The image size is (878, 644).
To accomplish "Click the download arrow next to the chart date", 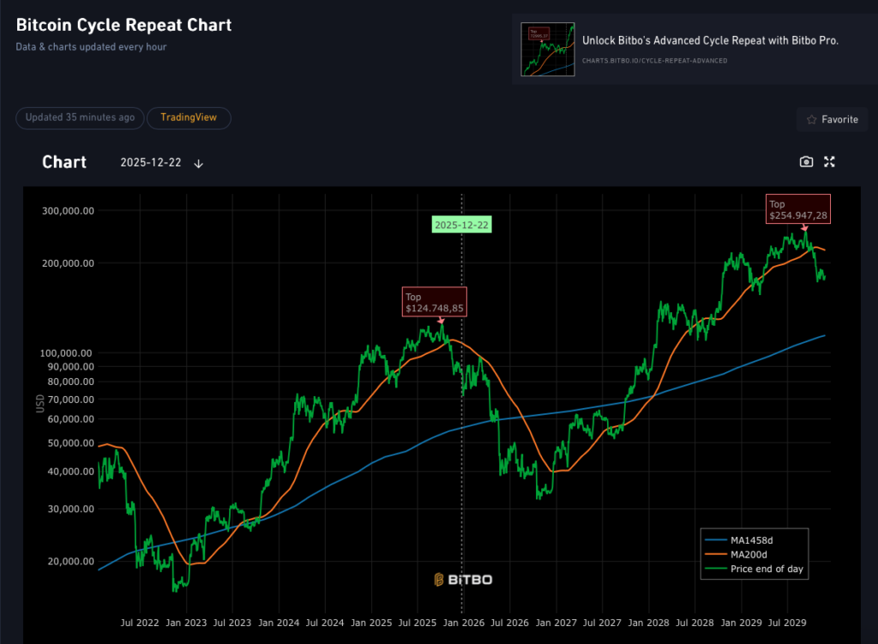I will click(198, 163).
